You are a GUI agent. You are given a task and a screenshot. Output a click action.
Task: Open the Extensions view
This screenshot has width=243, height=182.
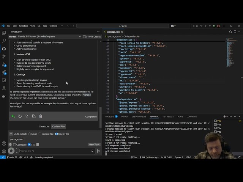tap(4, 72)
